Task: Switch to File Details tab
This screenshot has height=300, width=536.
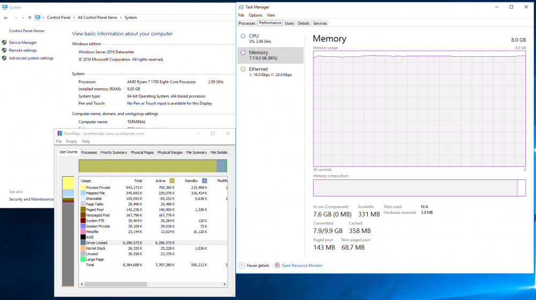Action: 219,152
